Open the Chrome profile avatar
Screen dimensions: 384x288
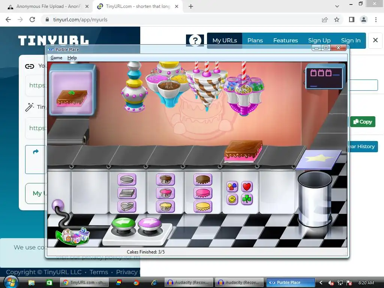point(364,19)
